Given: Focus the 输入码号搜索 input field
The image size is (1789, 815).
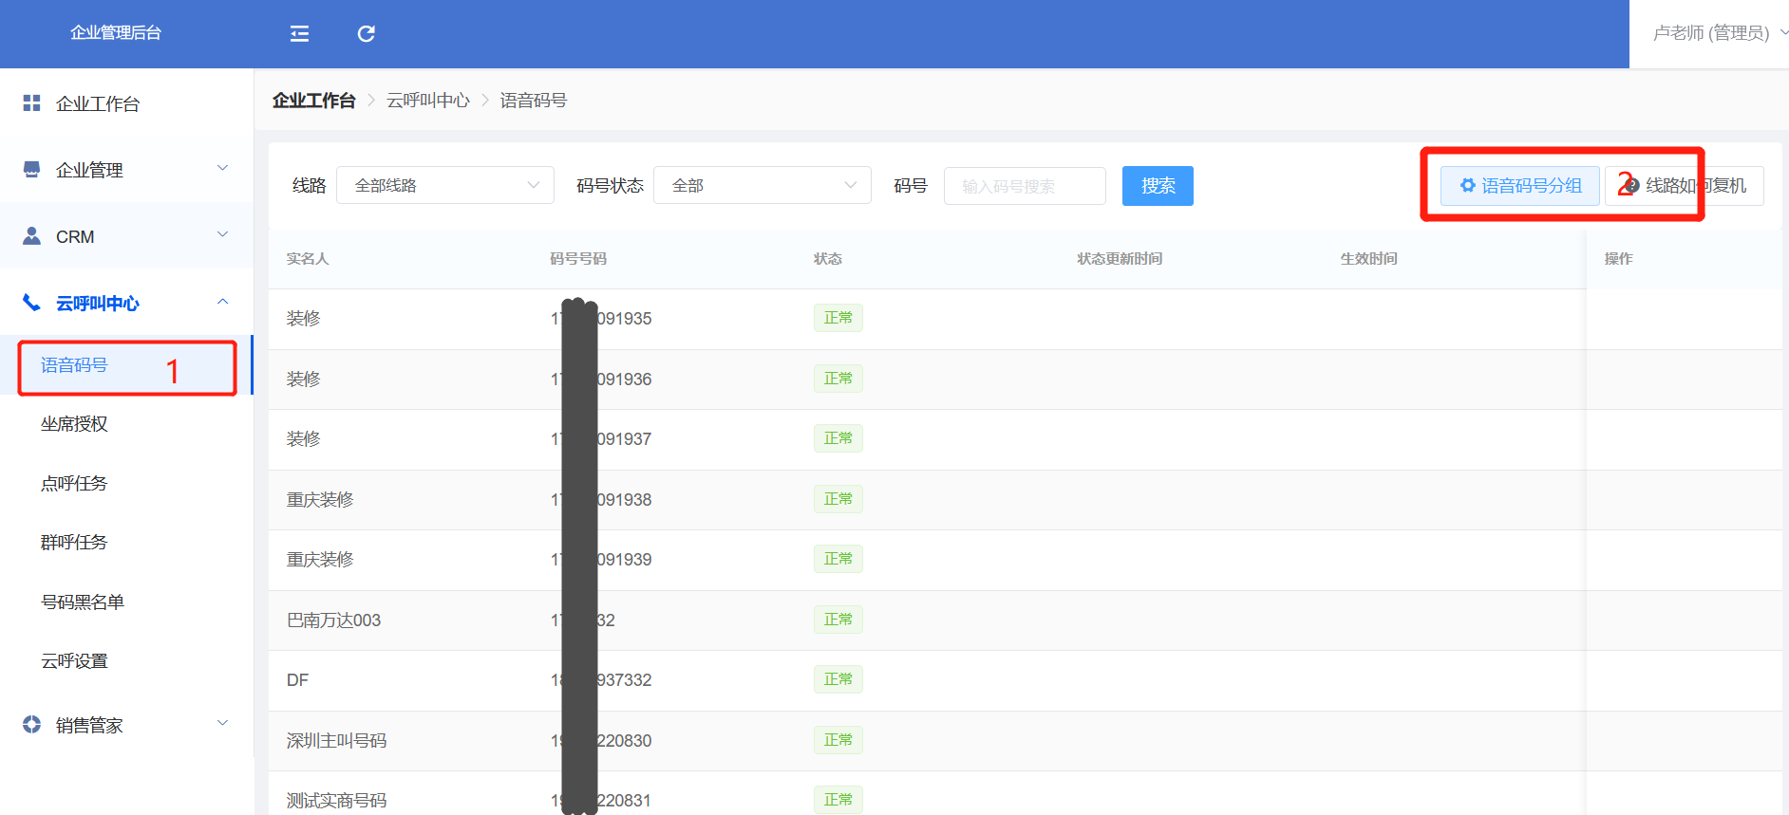Looking at the screenshot, I should tap(1025, 186).
